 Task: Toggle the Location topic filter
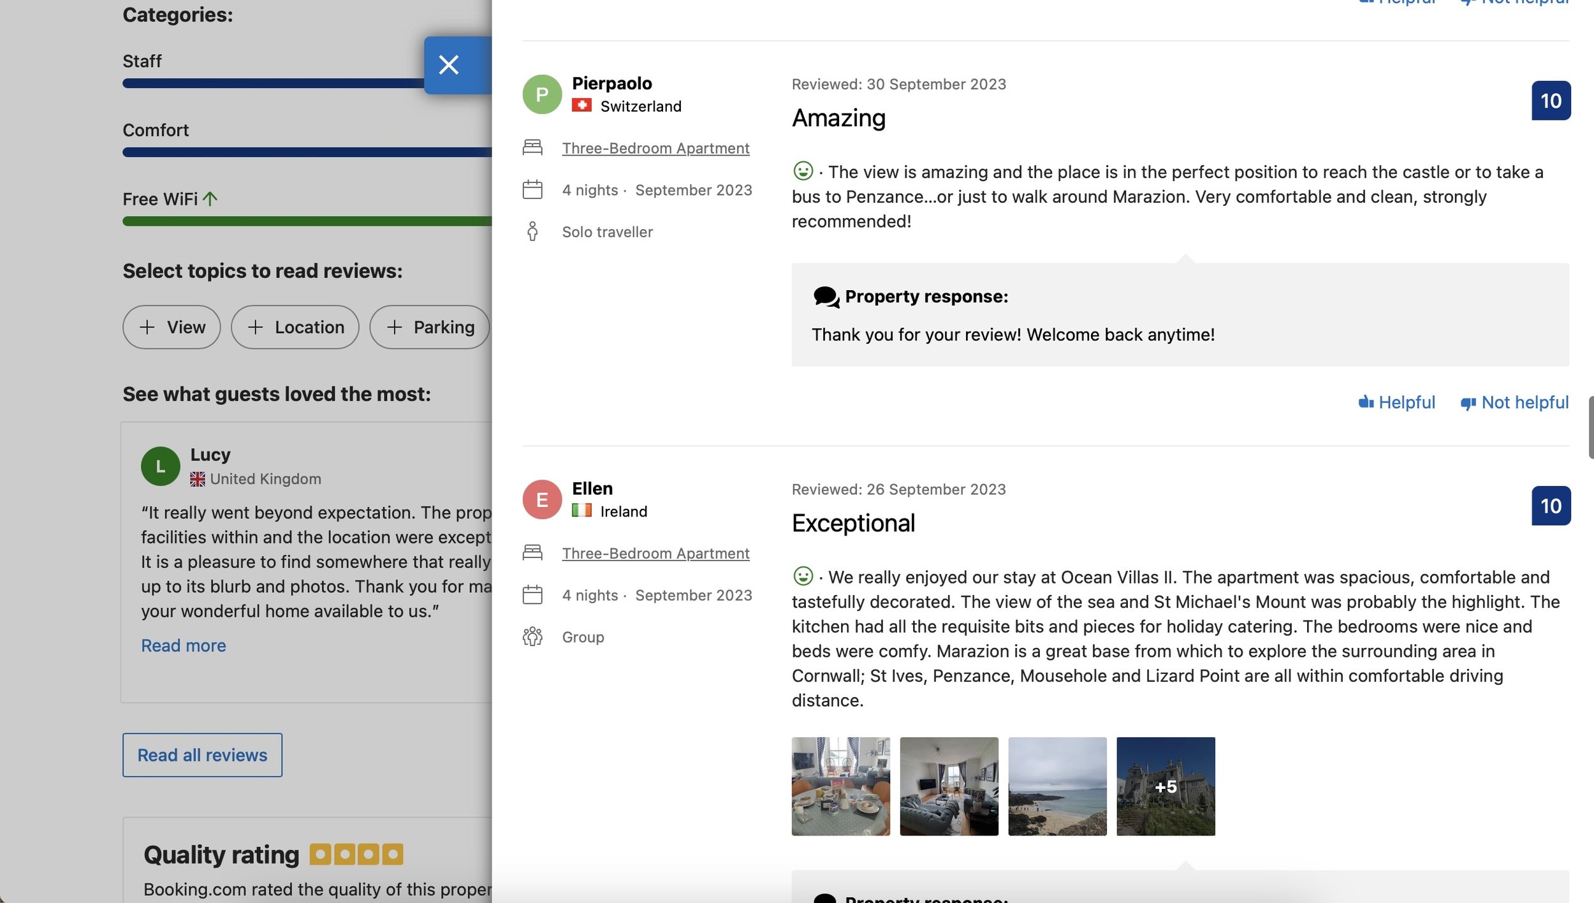pyautogui.click(x=295, y=327)
